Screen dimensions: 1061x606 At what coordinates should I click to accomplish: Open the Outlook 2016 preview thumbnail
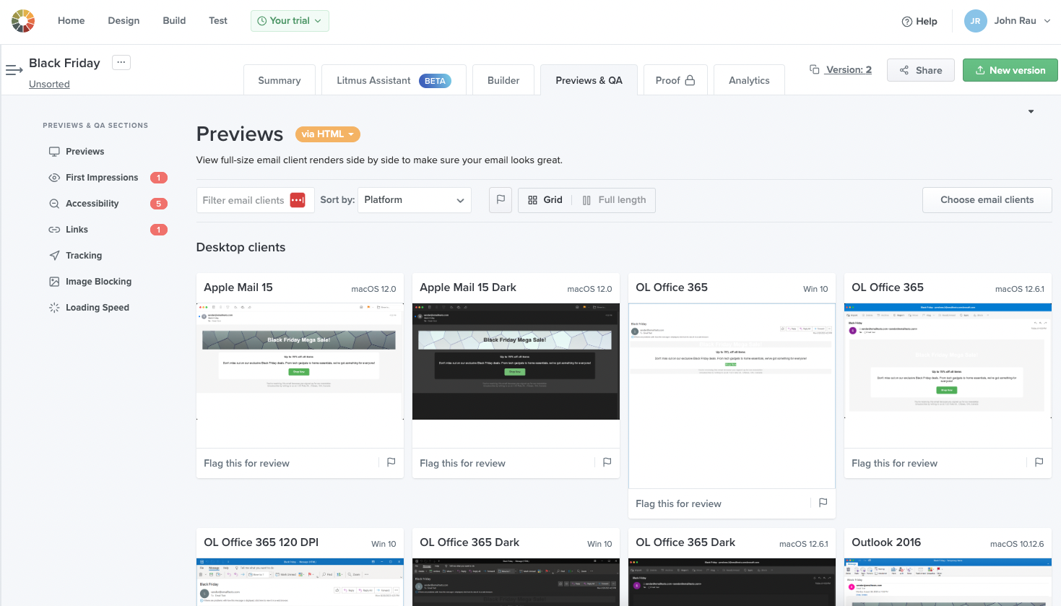coord(948,582)
